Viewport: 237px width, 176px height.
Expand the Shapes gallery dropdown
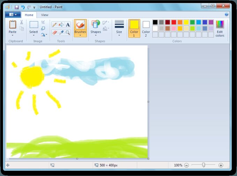tap(95, 35)
